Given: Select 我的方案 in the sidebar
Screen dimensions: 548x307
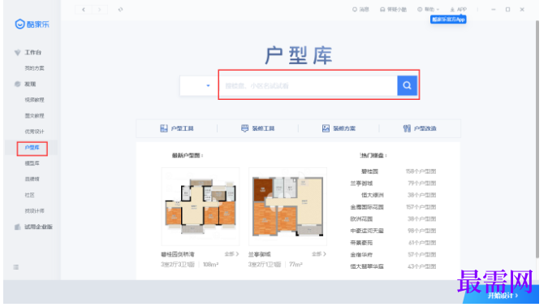Looking at the screenshot, I should pos(34,68).
